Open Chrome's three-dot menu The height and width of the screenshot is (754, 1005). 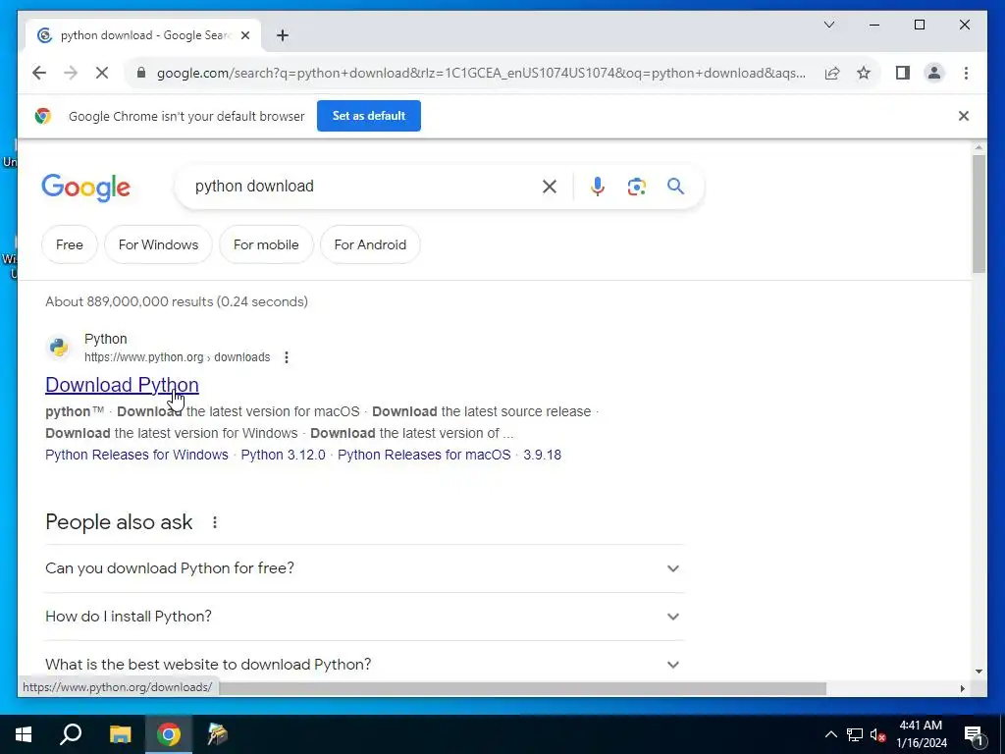click(x=966, y=73)
